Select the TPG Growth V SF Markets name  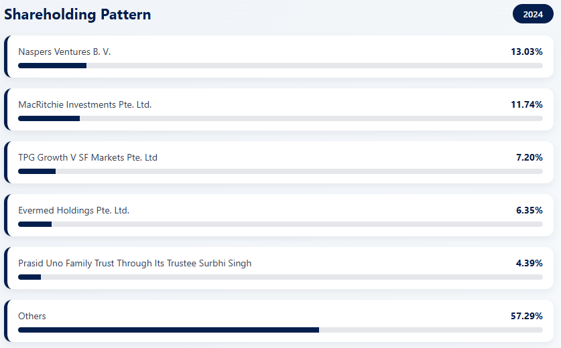click(88, 157)
